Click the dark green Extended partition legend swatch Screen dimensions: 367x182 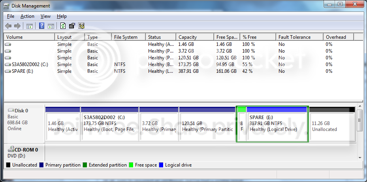pyautogui.click(x=85, y=165)
